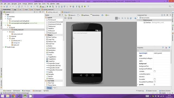Click Android recents square on device preview
The image size is (174, 98).
[x=93, y=75]
